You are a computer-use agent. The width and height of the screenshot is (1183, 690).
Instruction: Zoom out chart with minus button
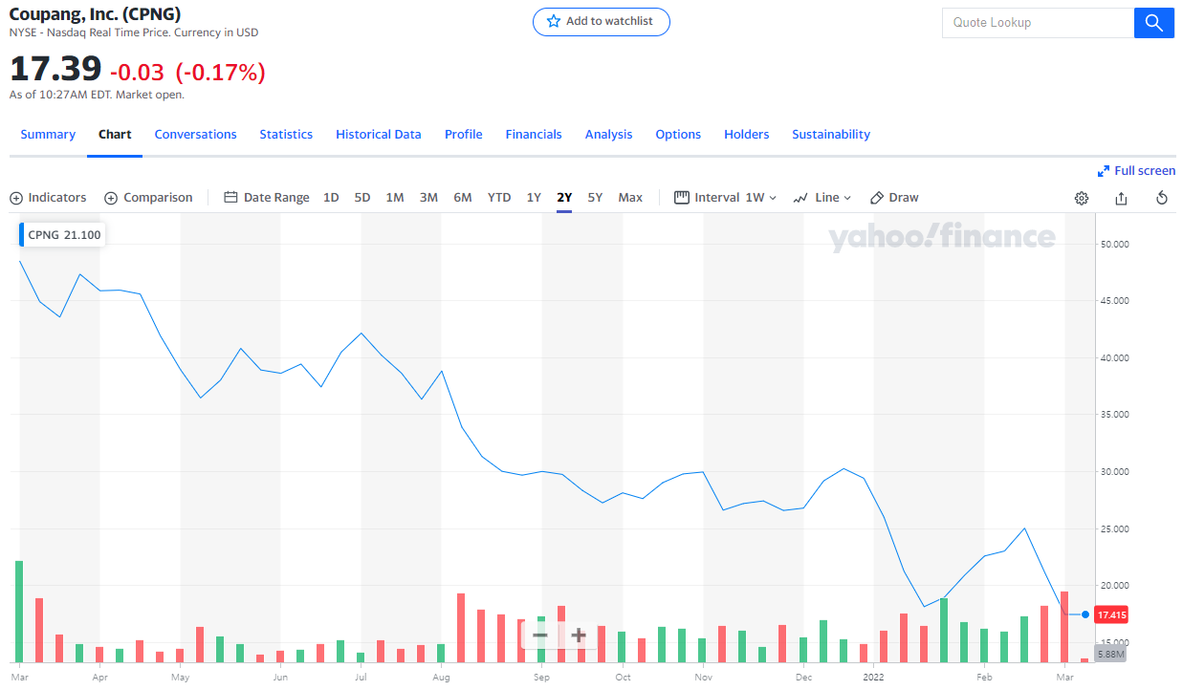(x=540, y=635)
